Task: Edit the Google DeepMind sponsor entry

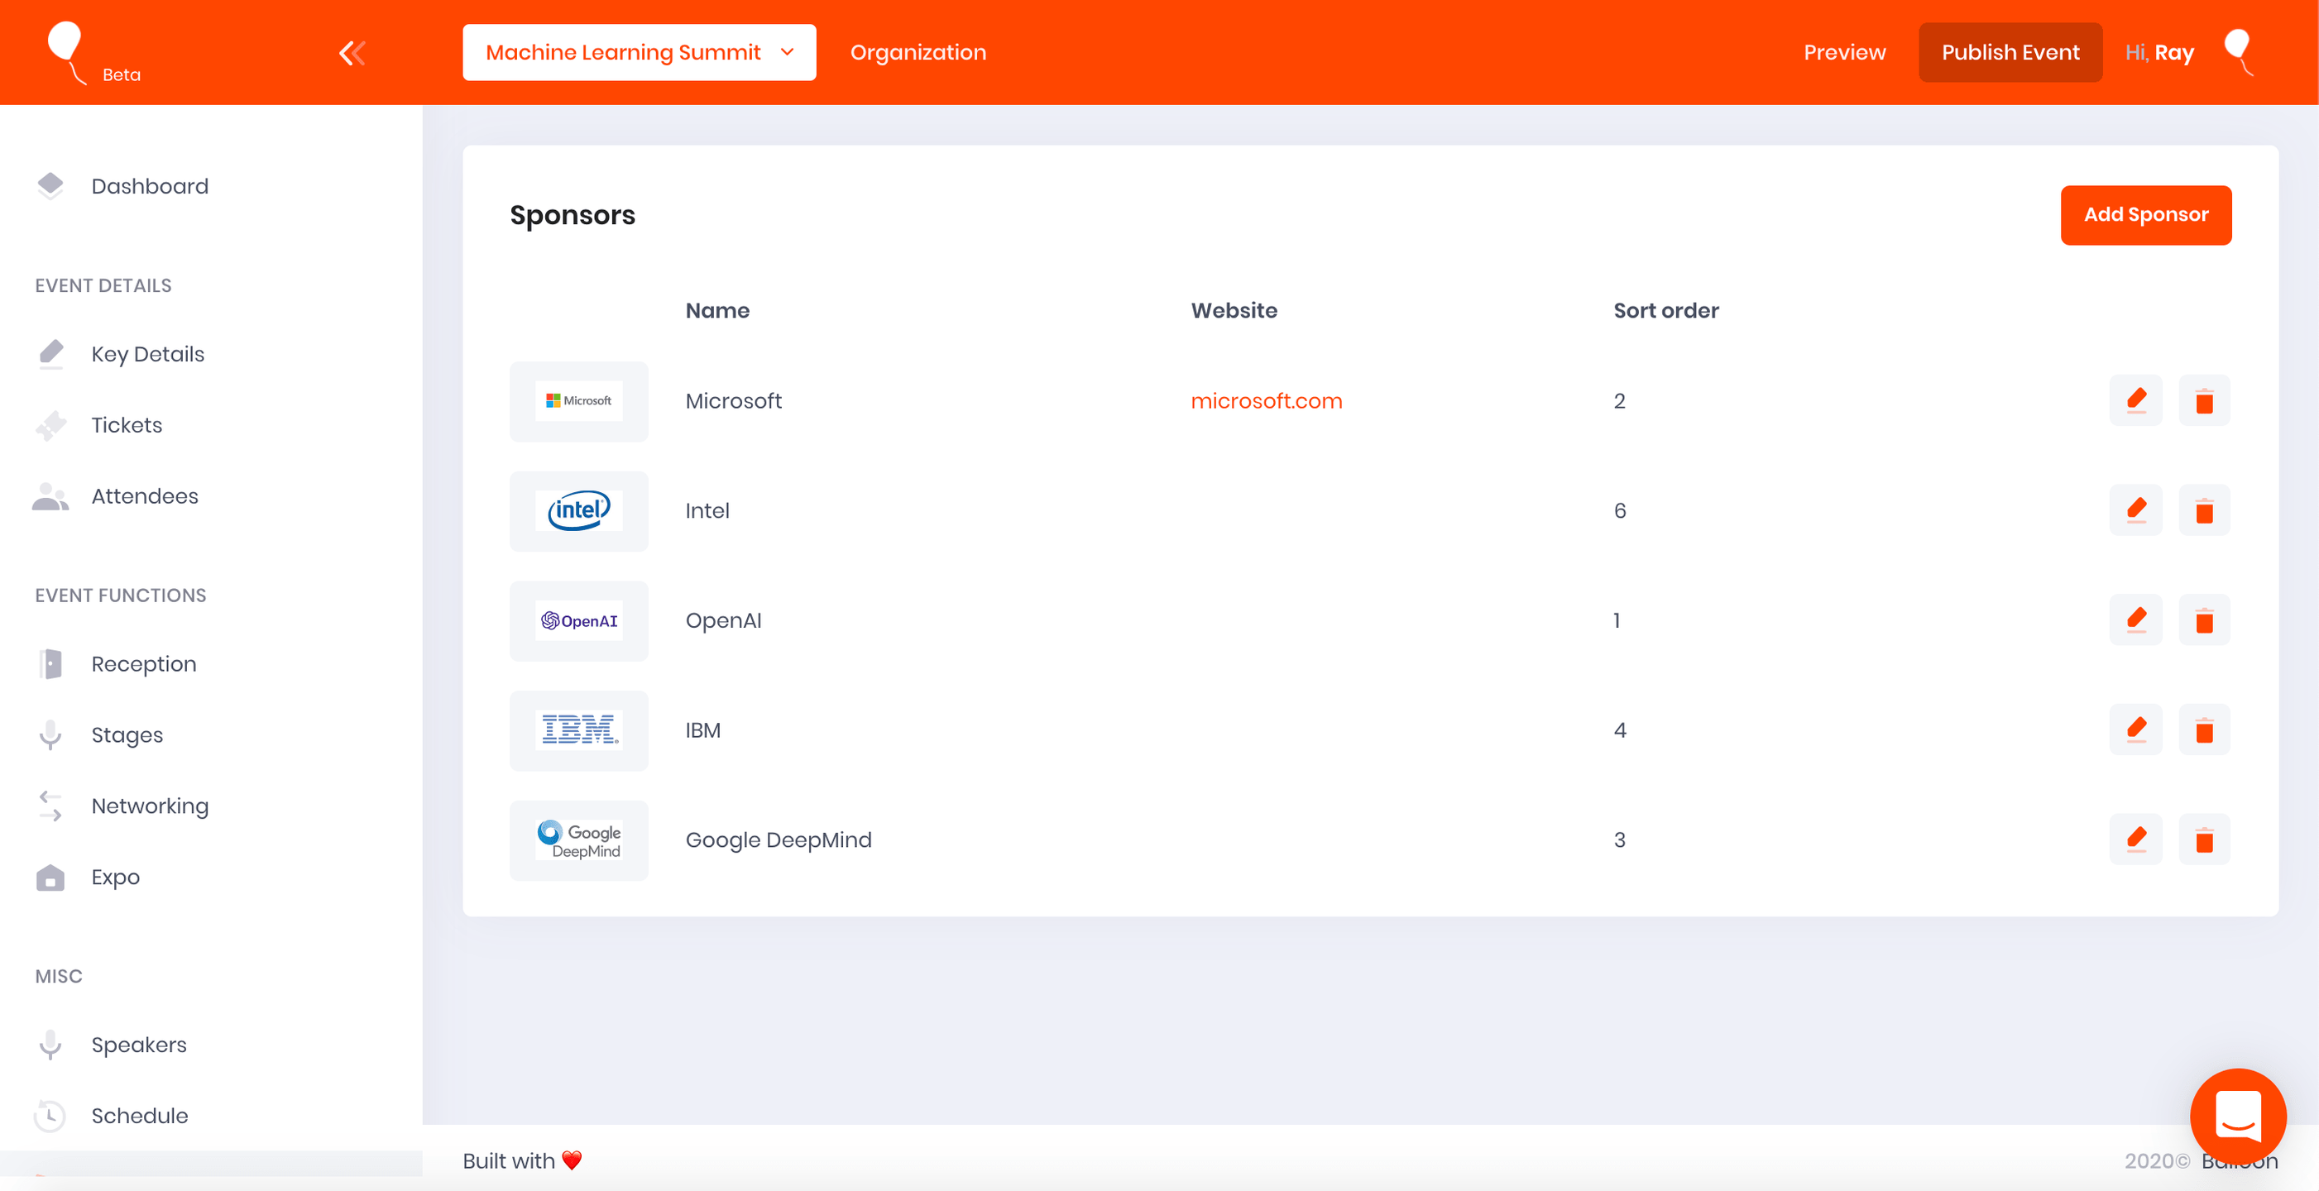Action: (2135, 840)
